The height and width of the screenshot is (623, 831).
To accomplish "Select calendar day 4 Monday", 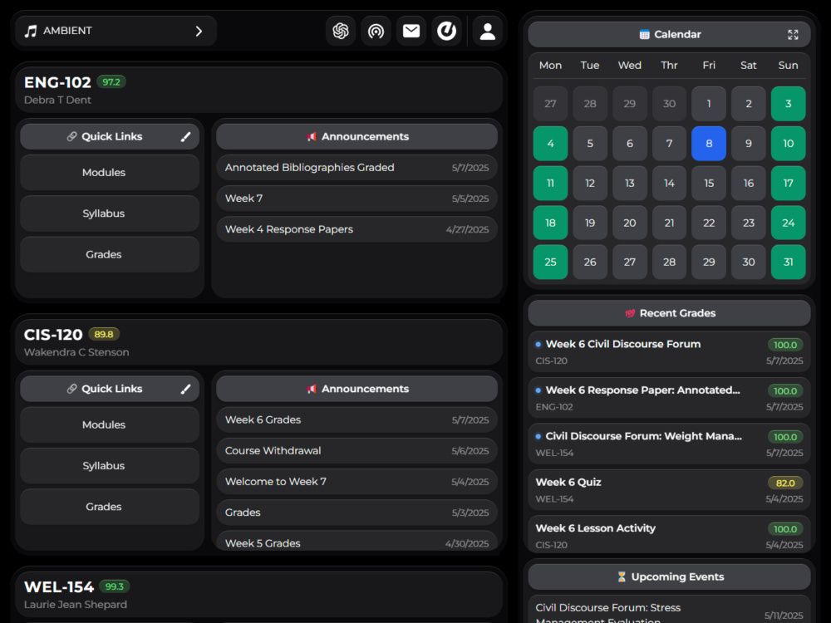I will pos(550,143).
